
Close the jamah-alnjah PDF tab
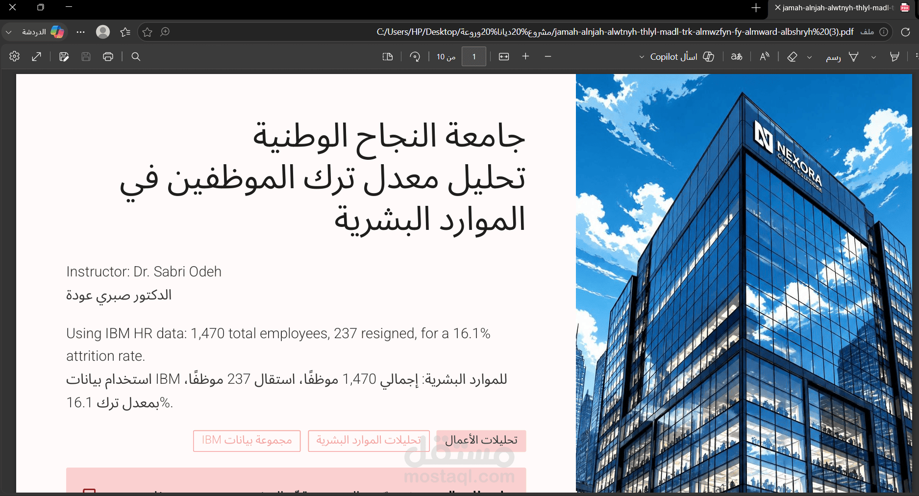(777, 8)
